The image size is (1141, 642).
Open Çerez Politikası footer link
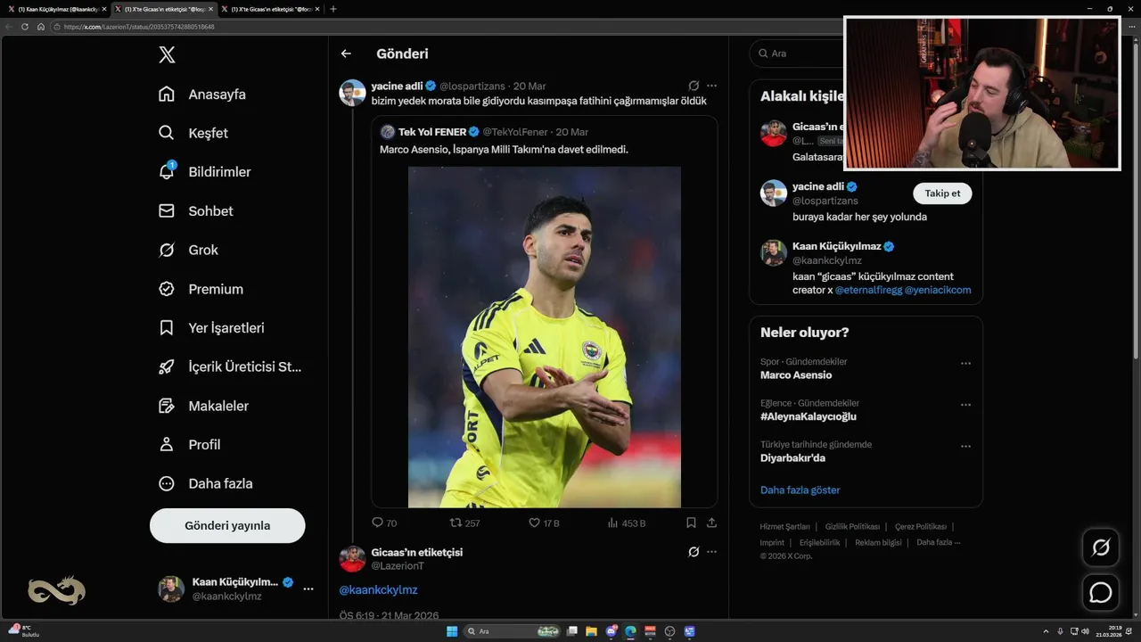(921, 527)
